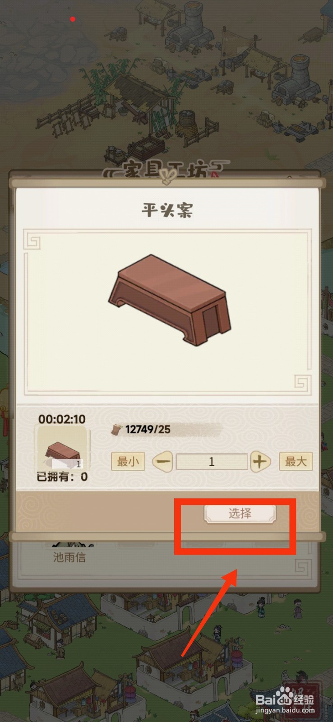Viewport: 333px width, 722px height.
Task: Select the second kiln on the right
Action: coord(296,81)
